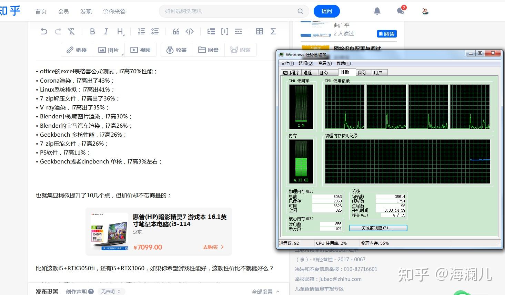Insert a math formula with sigma icon
The height and width of the screenshot is (295, 505).
pyautogui.click(x=273, y=31)
